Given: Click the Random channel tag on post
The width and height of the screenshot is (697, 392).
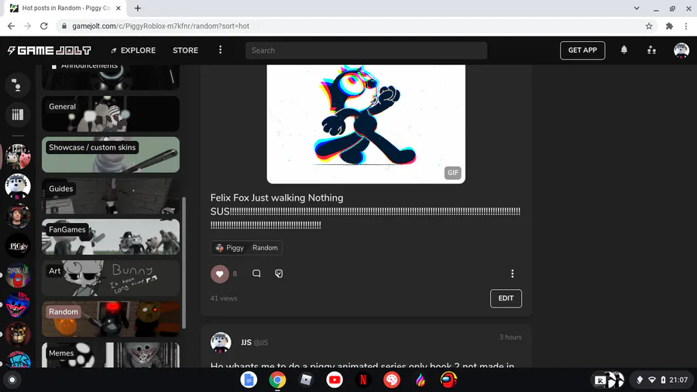Looking at the screenshot, I should (265, 248).
